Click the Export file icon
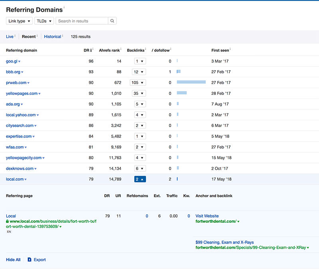Image resolution: width=319 pixels, height=269 pixels. click(30, 259)
